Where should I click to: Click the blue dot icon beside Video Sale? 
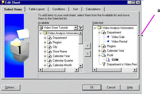point(108,37)
